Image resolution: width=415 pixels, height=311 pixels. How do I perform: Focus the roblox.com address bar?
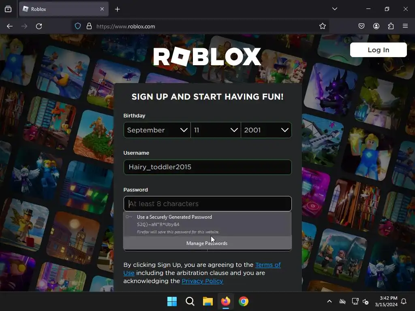tap(201, 26)
